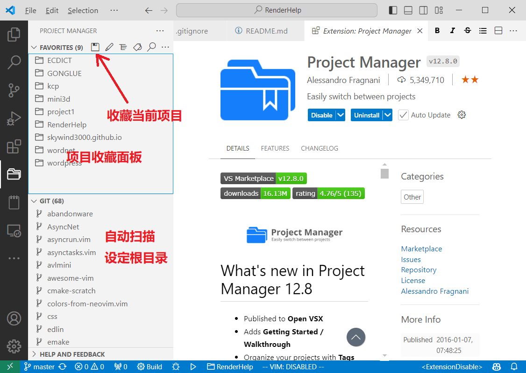The image size is (526, 373).
Task: Open the Accounts menu
Action: point(14,318)
